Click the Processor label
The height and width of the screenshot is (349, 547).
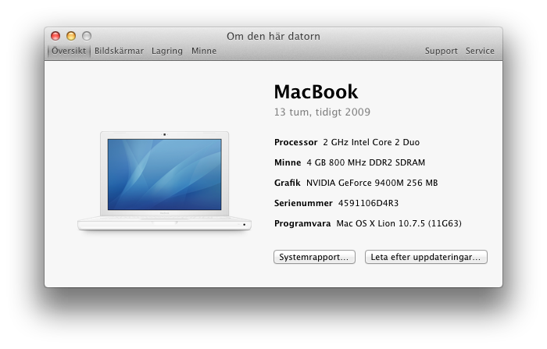click(296, 142)
